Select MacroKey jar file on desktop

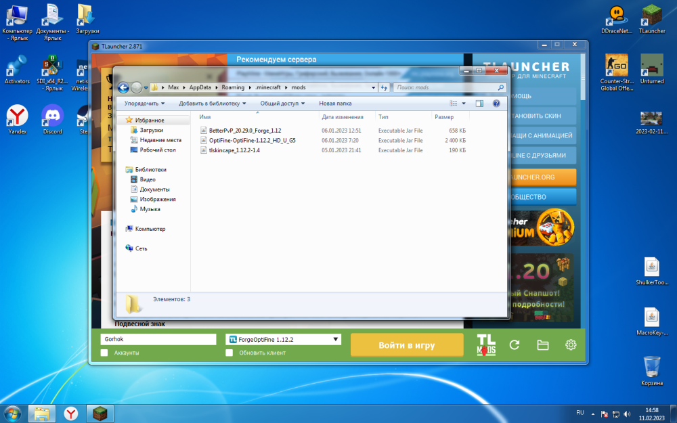(652, 321)
